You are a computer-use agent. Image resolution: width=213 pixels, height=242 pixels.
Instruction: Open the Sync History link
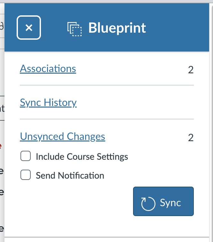48,103
